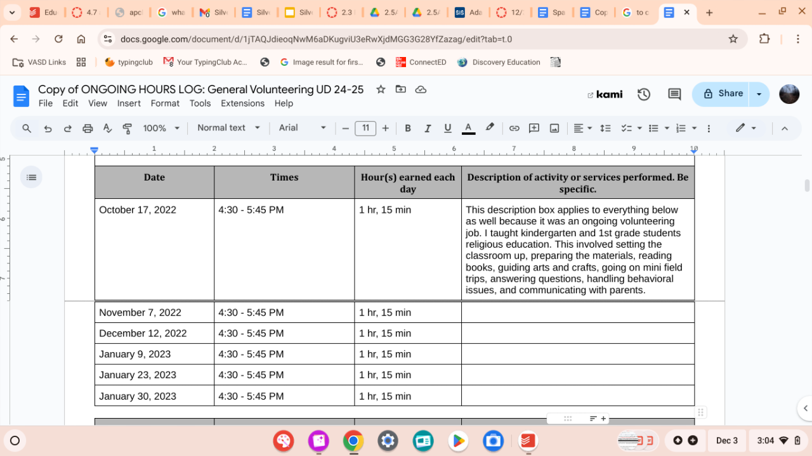
Task: Click the Share button
Action: point(722,94)
